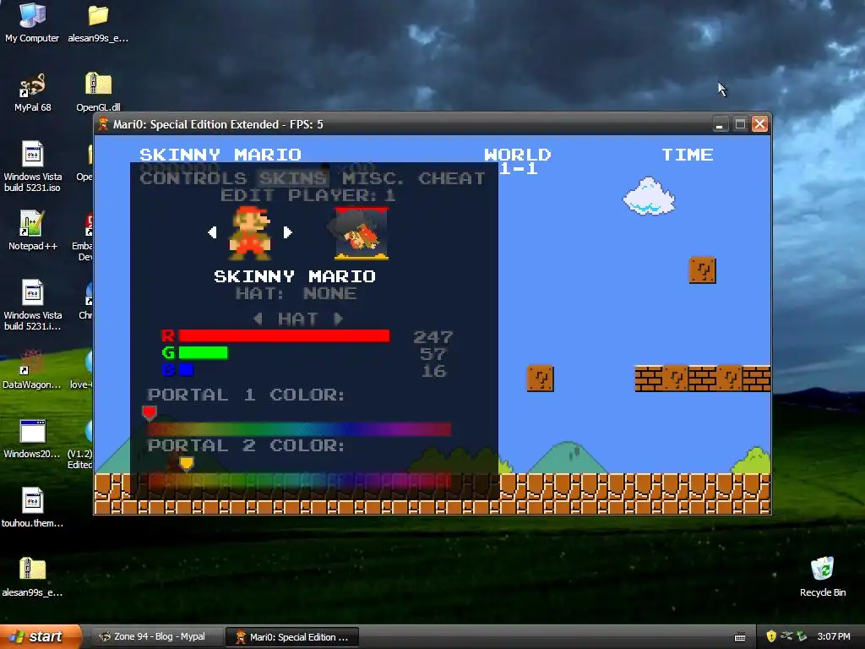Click the yellow security shield tray icon

(770, 636)
